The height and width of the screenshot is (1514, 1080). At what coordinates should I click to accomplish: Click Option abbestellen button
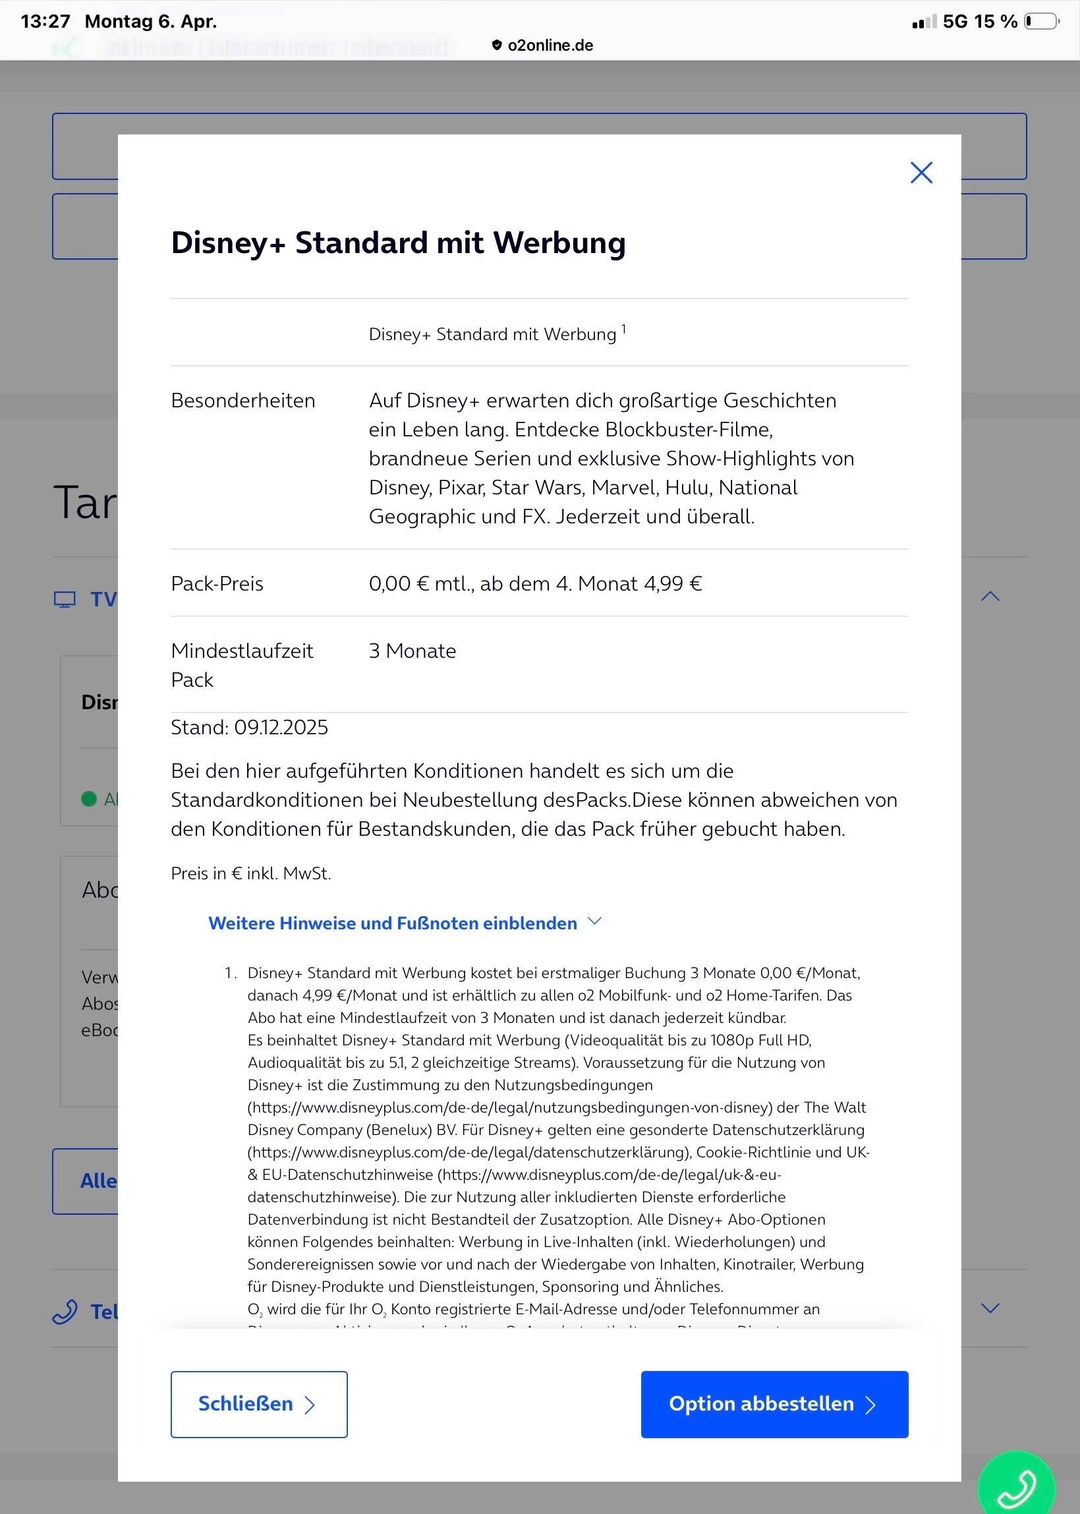click(x=774, y=1403)
